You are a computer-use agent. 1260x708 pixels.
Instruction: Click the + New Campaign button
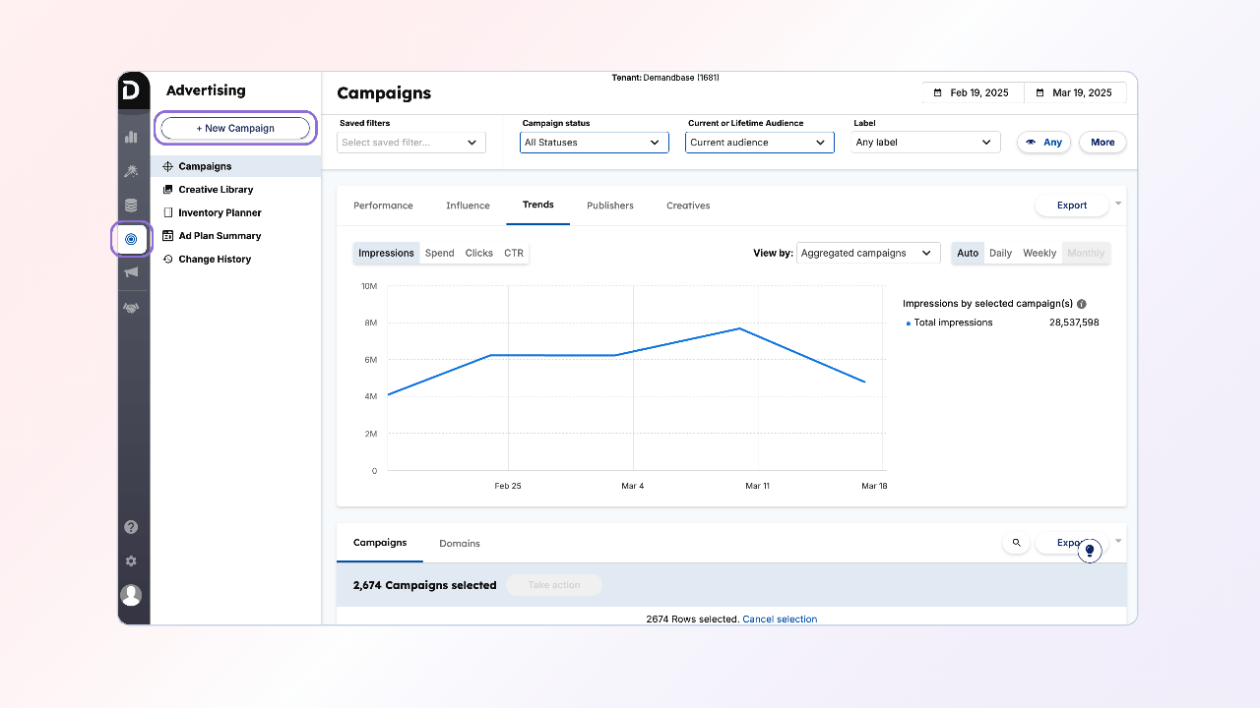[x=235, y=128]
